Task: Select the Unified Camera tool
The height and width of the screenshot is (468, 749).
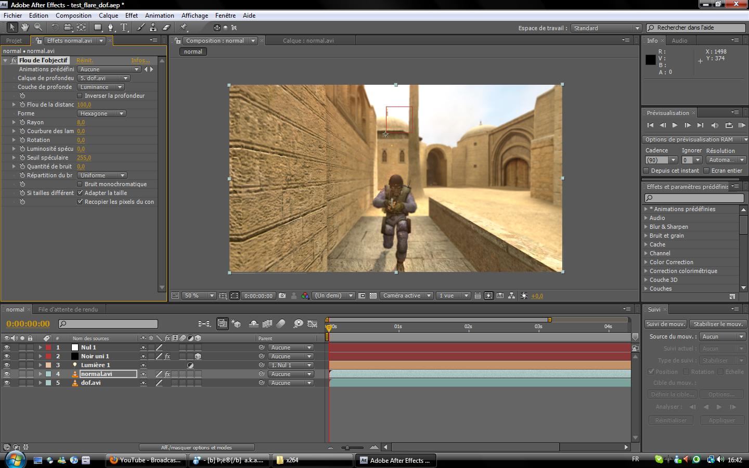Action: 68,27
